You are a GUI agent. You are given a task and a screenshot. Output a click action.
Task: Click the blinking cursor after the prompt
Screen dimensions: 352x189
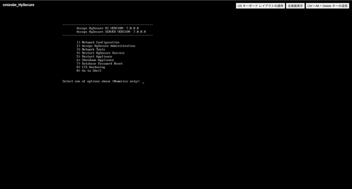pos(143,82)
